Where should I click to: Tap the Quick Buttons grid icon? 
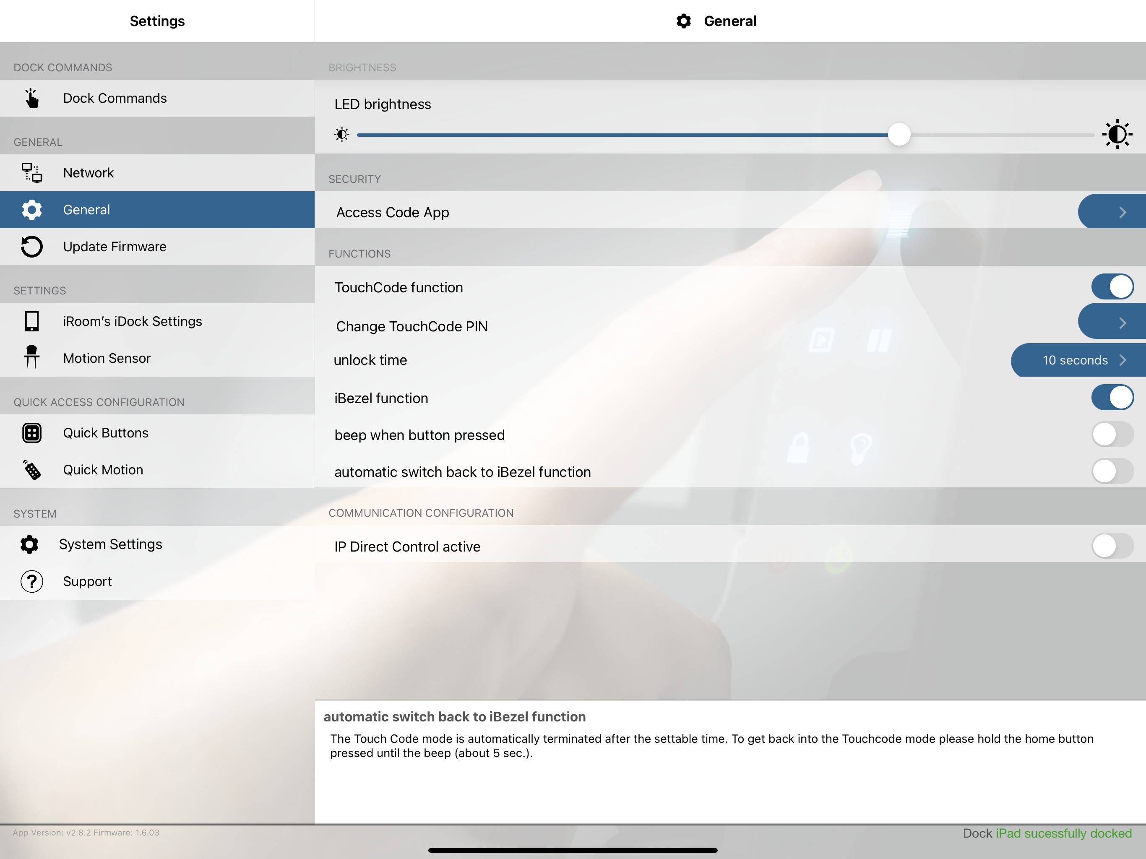pyautogui.click(x=31, y=432)
